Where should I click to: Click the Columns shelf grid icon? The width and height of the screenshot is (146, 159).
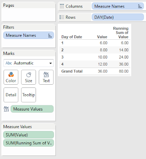coord(62,6)
